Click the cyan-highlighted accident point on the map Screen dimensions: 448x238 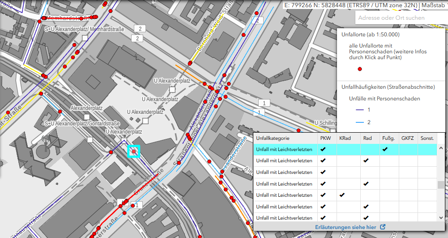134,152
